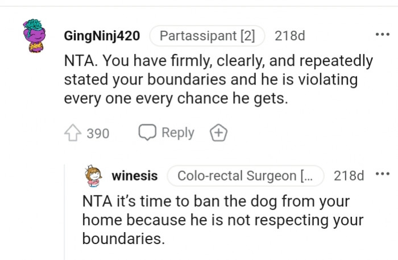398x260 pixels.
Task: Click the Reply text label
Action: 178,133
